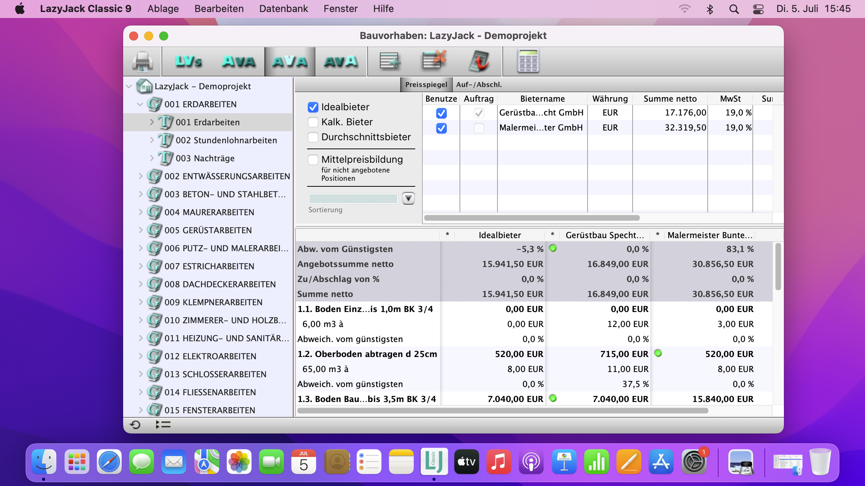This screenshot has height=486, width=865.
Task: Open the calculator toolbar icon
Action: point(528,61)
